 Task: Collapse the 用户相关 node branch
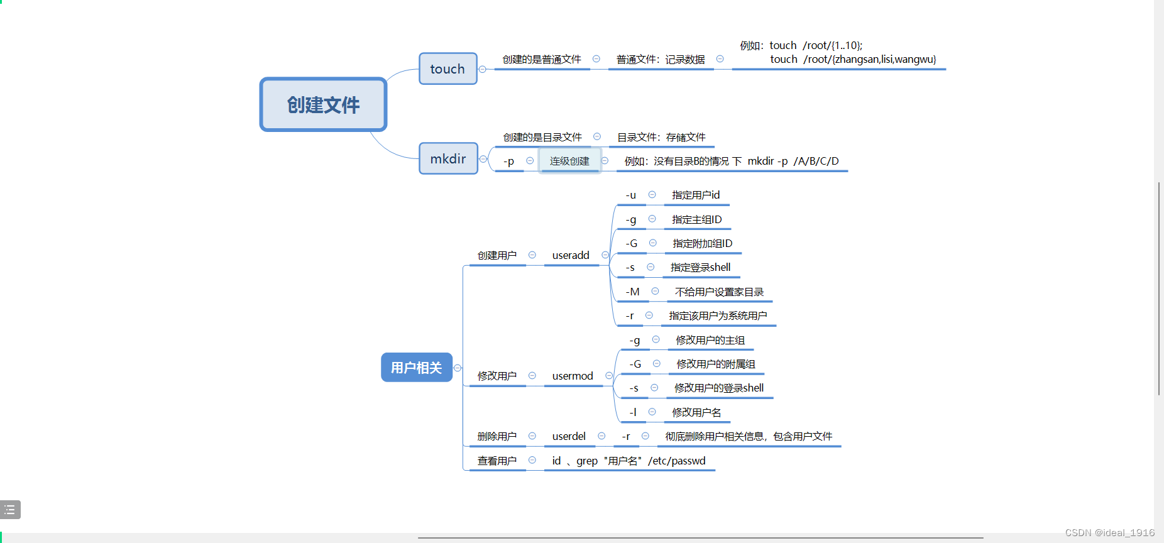(458, 368)
